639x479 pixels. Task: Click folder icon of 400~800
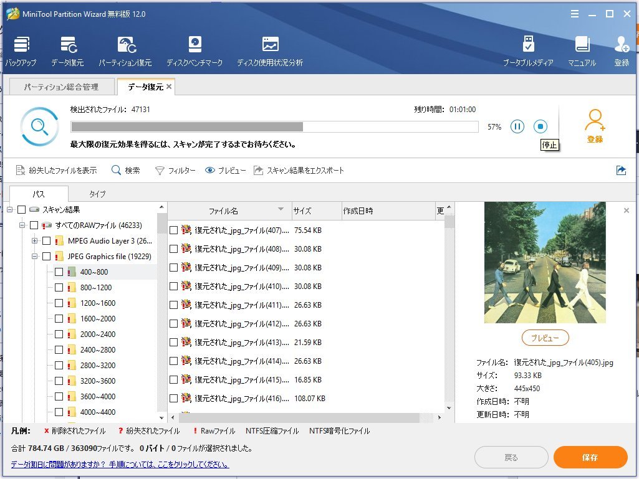coord(72,272)
